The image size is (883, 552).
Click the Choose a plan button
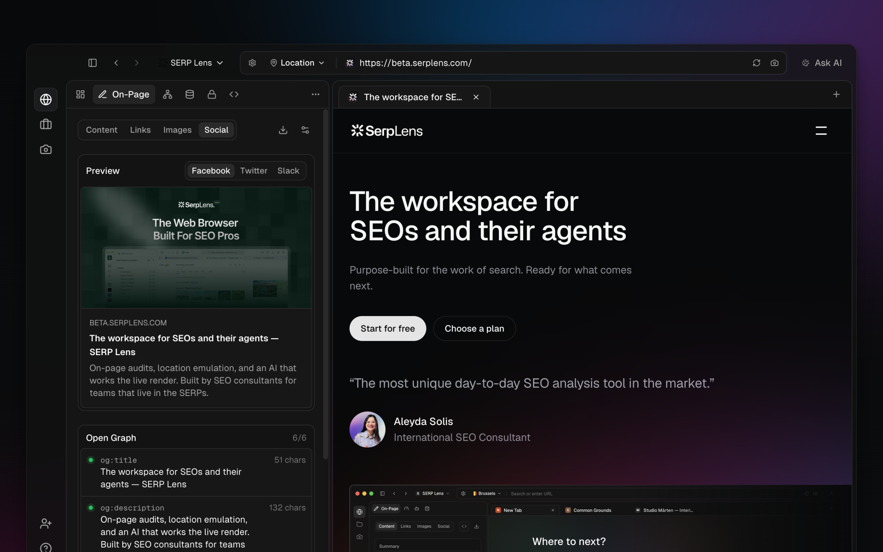click(x=474, y=329)
